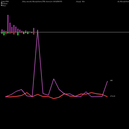The image size is (129, 129).
Task: Click the Sayaji Hot title text
Action: 80,2
